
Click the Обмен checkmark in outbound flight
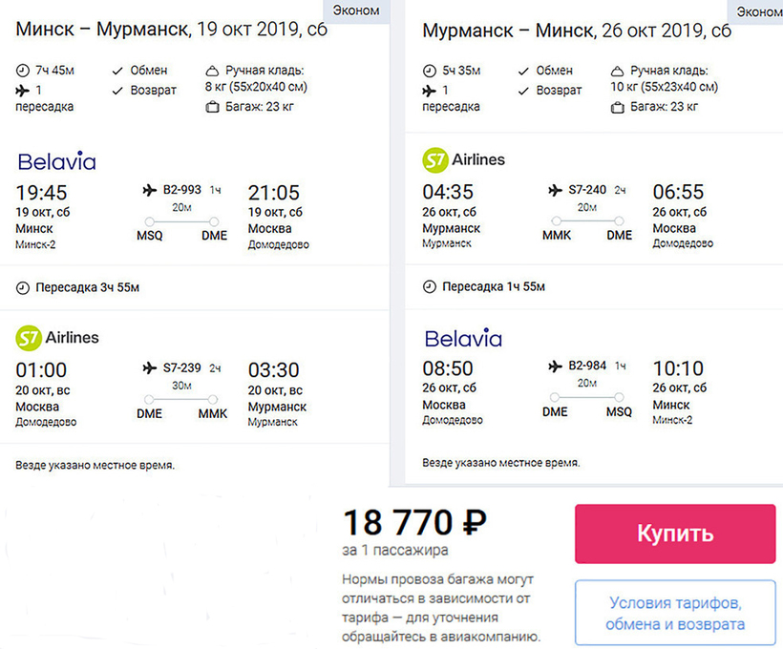click(117, 70)
